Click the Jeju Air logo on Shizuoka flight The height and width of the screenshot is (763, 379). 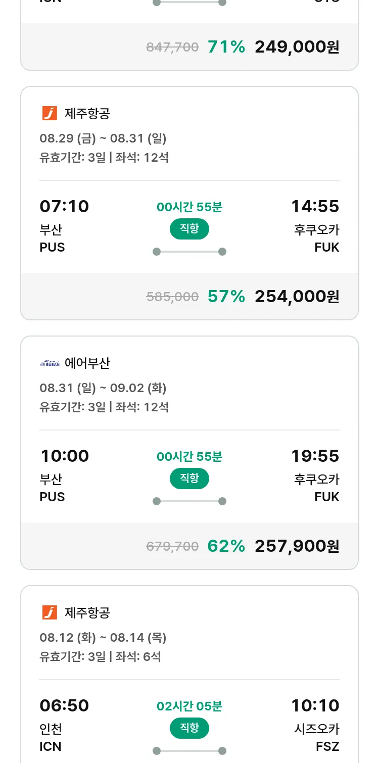pos(50,612)
